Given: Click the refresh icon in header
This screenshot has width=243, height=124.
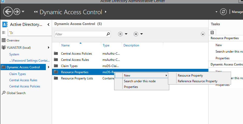Looking at the screenshot, I should pyautogui.click(x=223, y=12).
